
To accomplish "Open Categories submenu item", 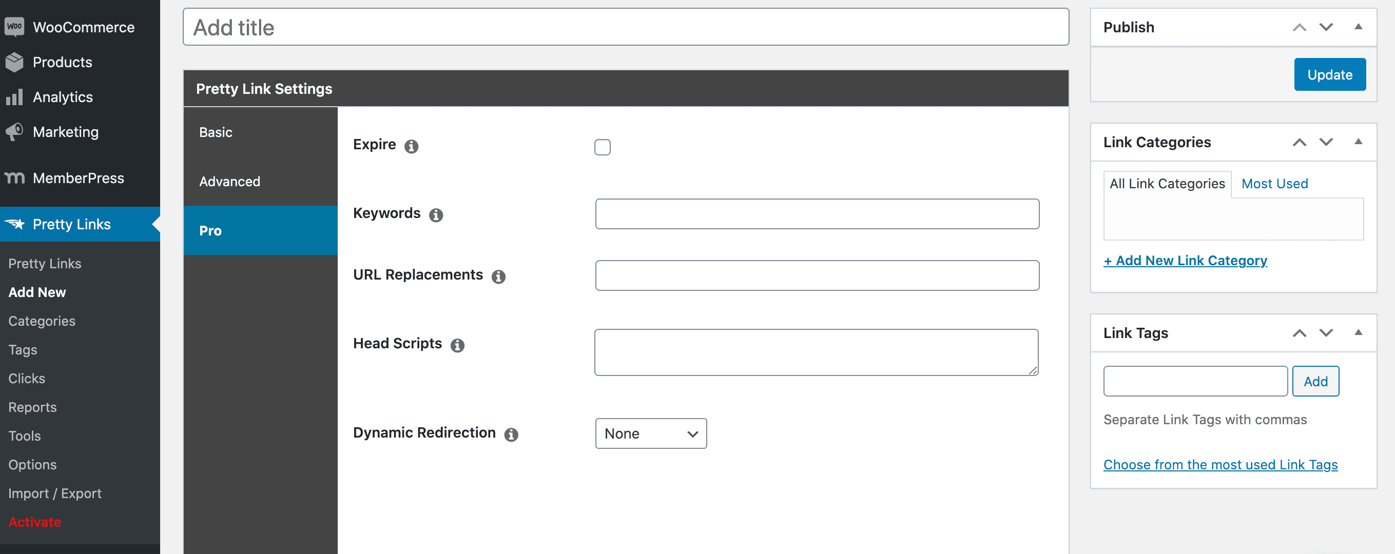I will point(42,321).
